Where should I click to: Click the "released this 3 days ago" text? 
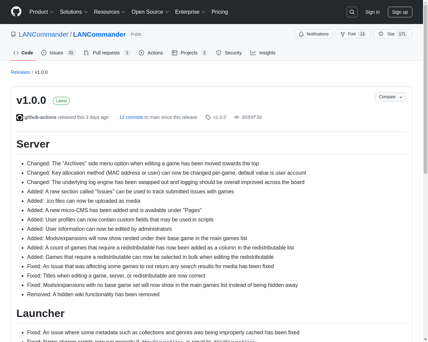point(83,117)
